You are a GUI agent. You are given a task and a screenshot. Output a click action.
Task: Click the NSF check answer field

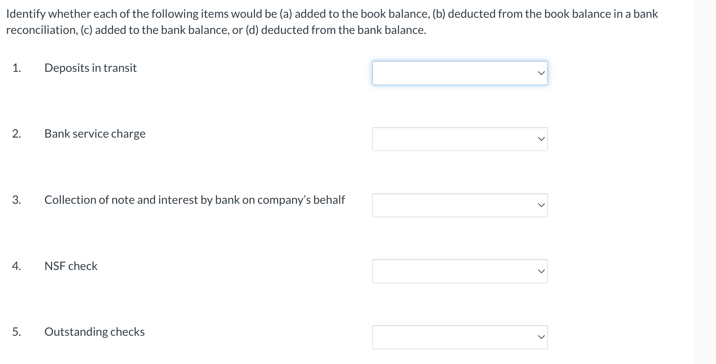[x=444, y=271]
